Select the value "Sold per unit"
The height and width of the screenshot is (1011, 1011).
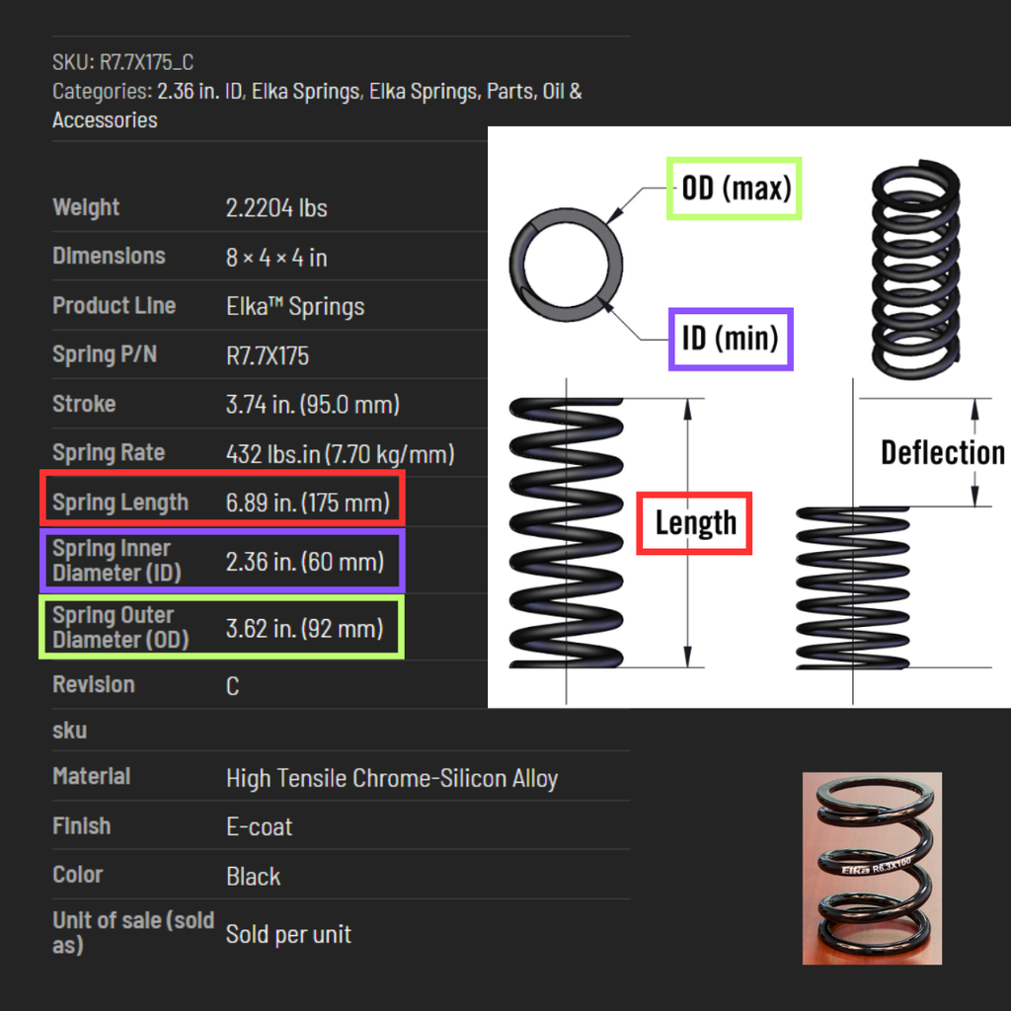point(289,934)
